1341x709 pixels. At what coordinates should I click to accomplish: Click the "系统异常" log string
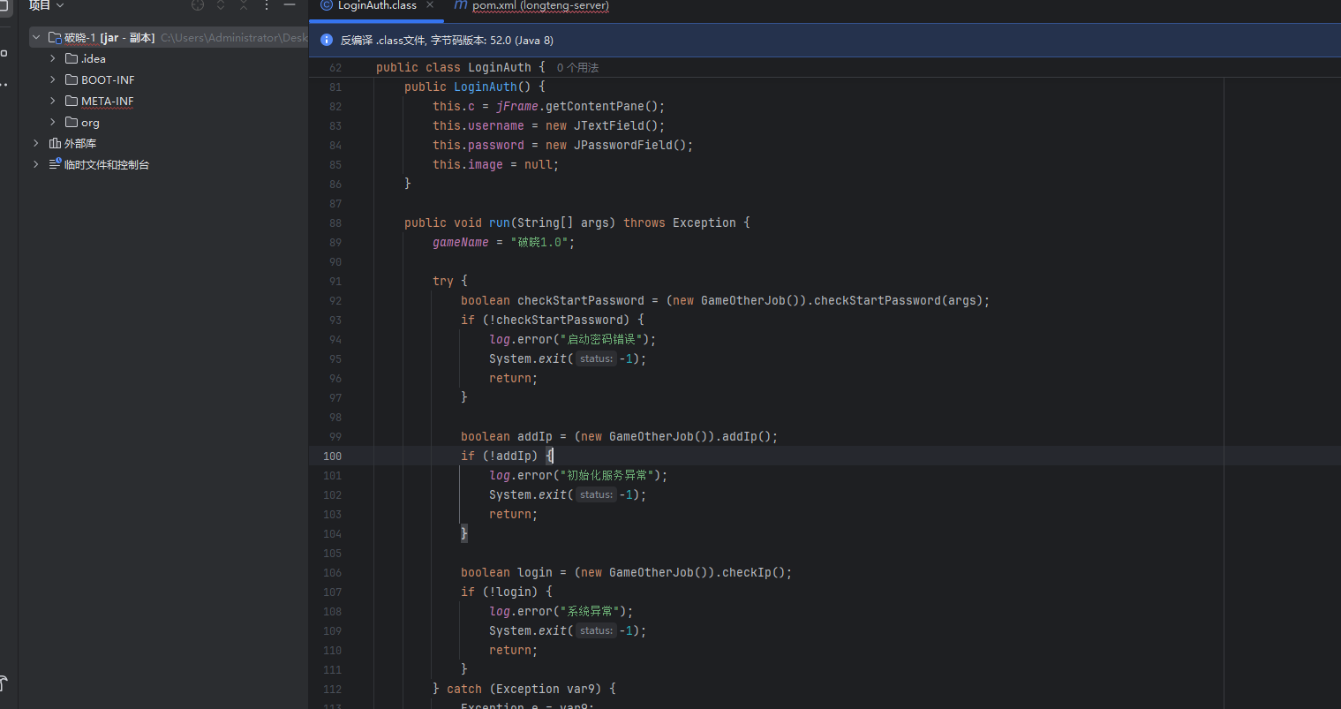coord(591,611)
